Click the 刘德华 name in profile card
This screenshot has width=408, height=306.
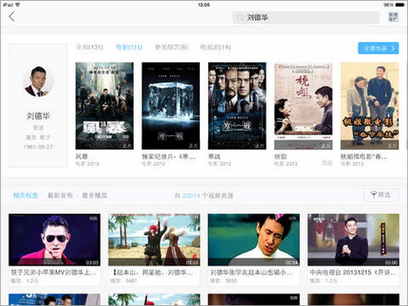pos(38,116)
